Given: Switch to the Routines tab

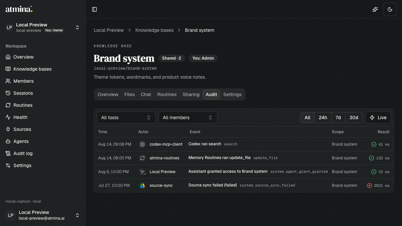Looking at the screenshot, I should coord(167,94).
